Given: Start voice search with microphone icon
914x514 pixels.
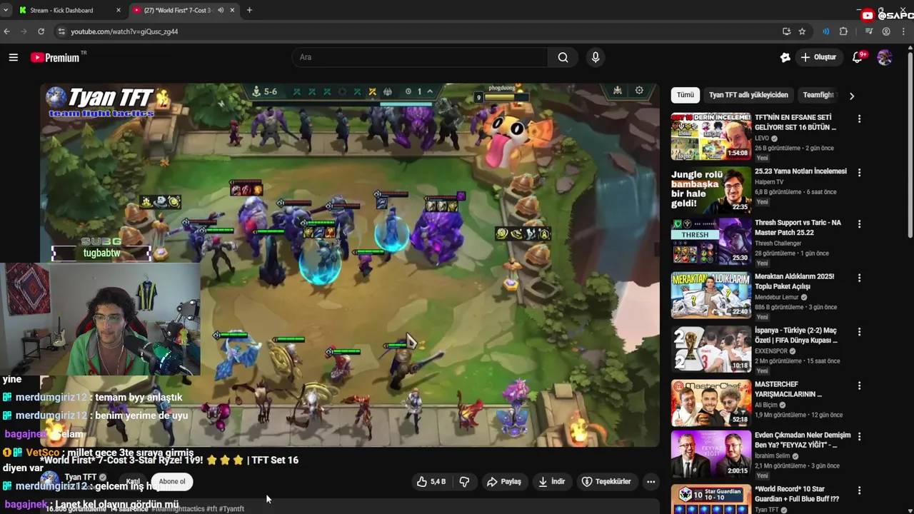Looking at the screenshot, I should [596, 57].
